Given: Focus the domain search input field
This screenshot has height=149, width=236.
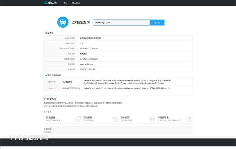Looking at the screenshot, I should pos(121,23).
